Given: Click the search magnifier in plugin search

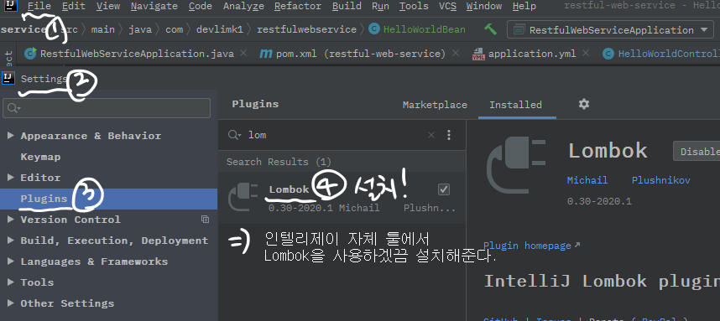Looking at the screenshot, I should [234, 135].
